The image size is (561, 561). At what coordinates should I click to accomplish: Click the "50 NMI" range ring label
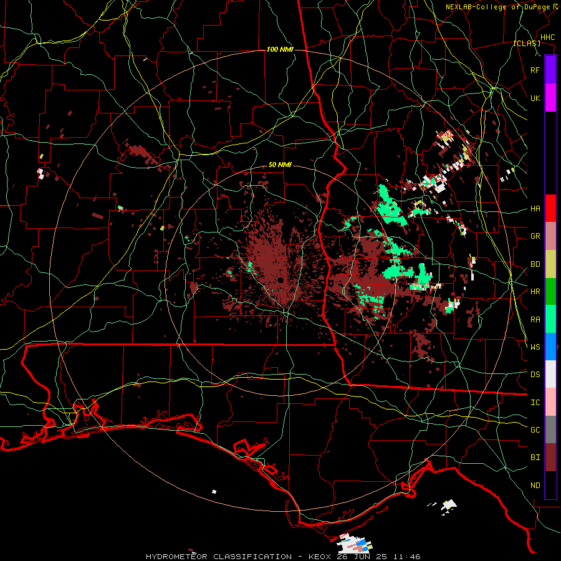click(x=280, y=165)
